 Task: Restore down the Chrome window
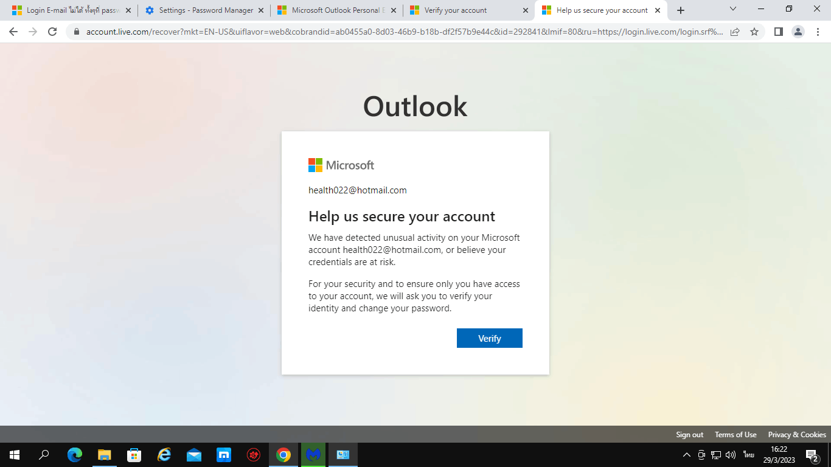click(789, 9)
